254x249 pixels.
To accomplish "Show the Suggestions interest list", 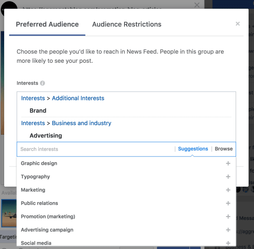I will tap(193, 149).
